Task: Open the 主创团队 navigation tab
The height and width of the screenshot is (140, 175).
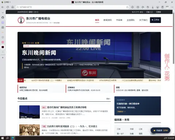Action: (x=131, y=20)
